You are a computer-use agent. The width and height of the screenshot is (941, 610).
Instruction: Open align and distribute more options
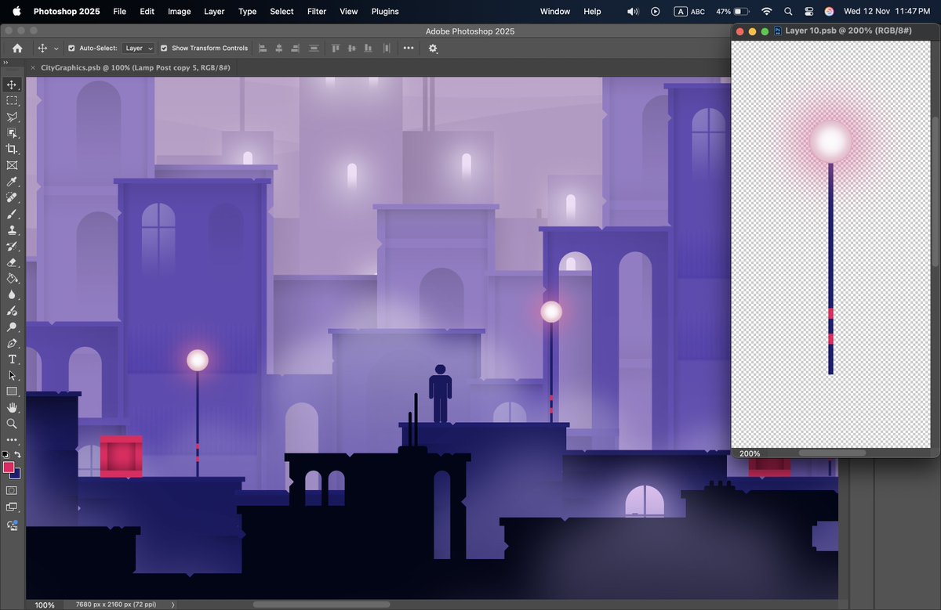[409, 48]
